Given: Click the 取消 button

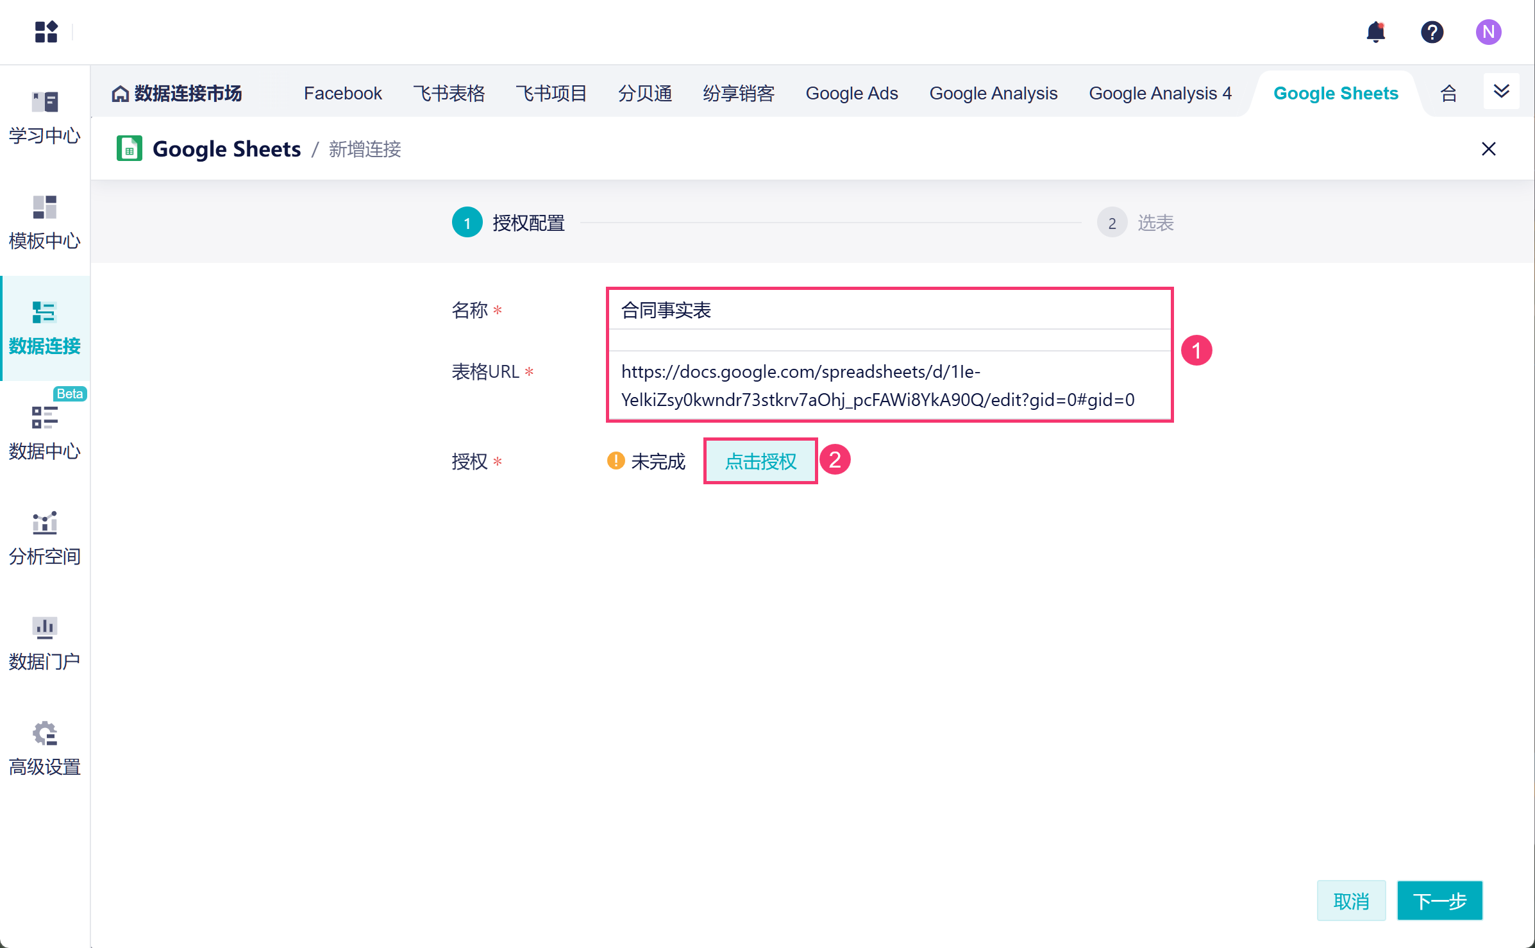Looking at the screenshot, I should [x=1351, y=901].
